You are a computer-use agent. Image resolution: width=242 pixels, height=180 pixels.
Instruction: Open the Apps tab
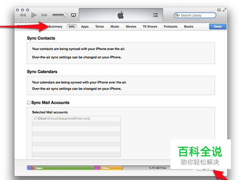85,26
